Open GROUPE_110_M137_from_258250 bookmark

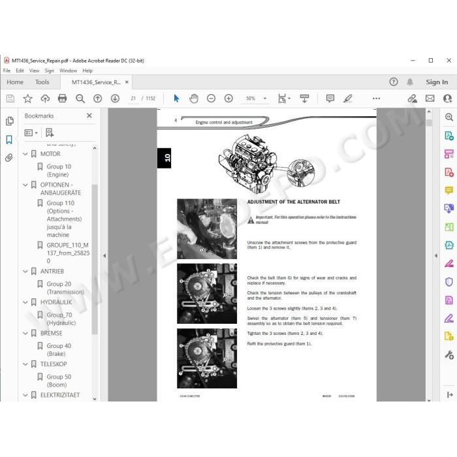click(68, 253)
